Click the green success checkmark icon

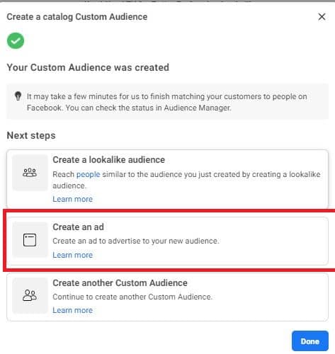[x=16, y=41]
